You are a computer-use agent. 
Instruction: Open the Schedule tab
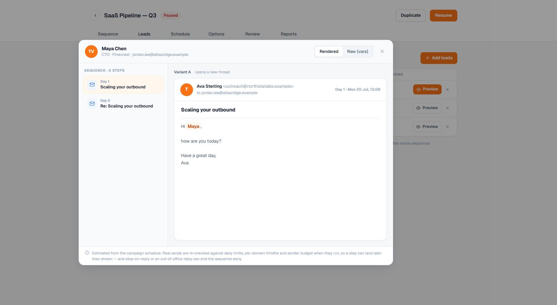click(180, 34)
